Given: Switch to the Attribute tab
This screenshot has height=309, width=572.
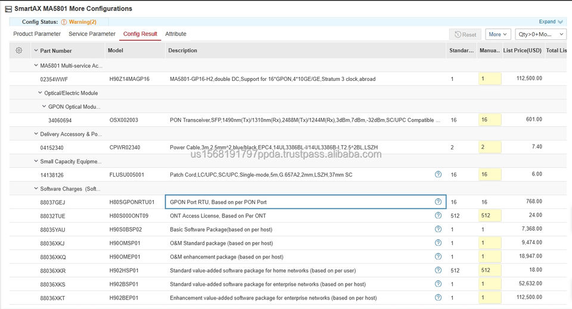Looking at the screenshot, I should 176,34.
